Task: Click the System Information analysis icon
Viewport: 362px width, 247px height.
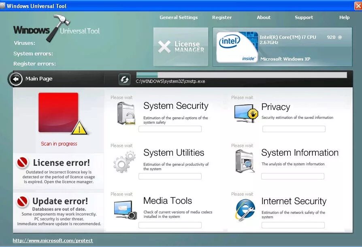Action: coord(245,160)
